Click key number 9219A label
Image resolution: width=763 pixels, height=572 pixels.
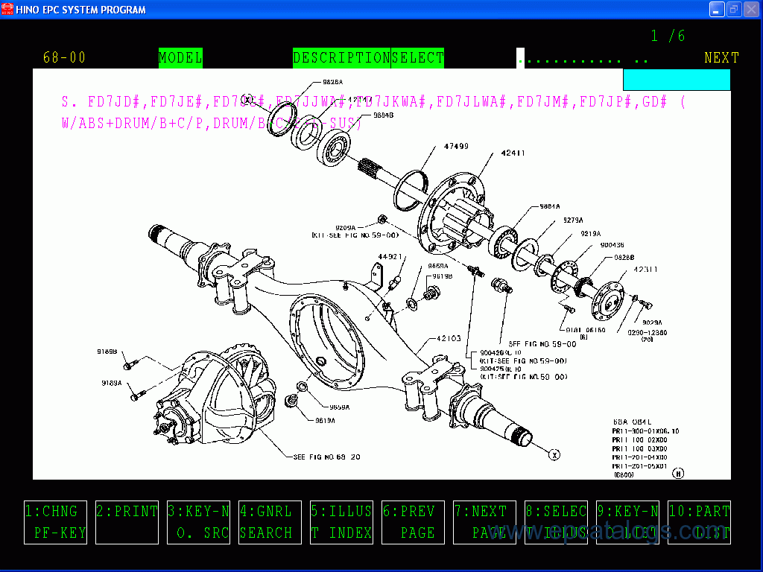[591, 233]
